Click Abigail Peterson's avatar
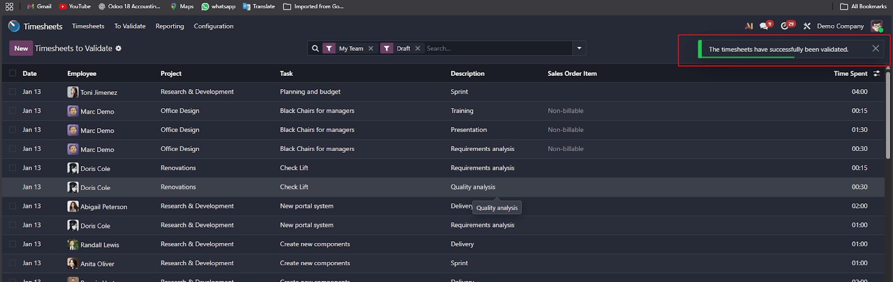The height and width of the screenshot is (282, 893). (73, 206)
